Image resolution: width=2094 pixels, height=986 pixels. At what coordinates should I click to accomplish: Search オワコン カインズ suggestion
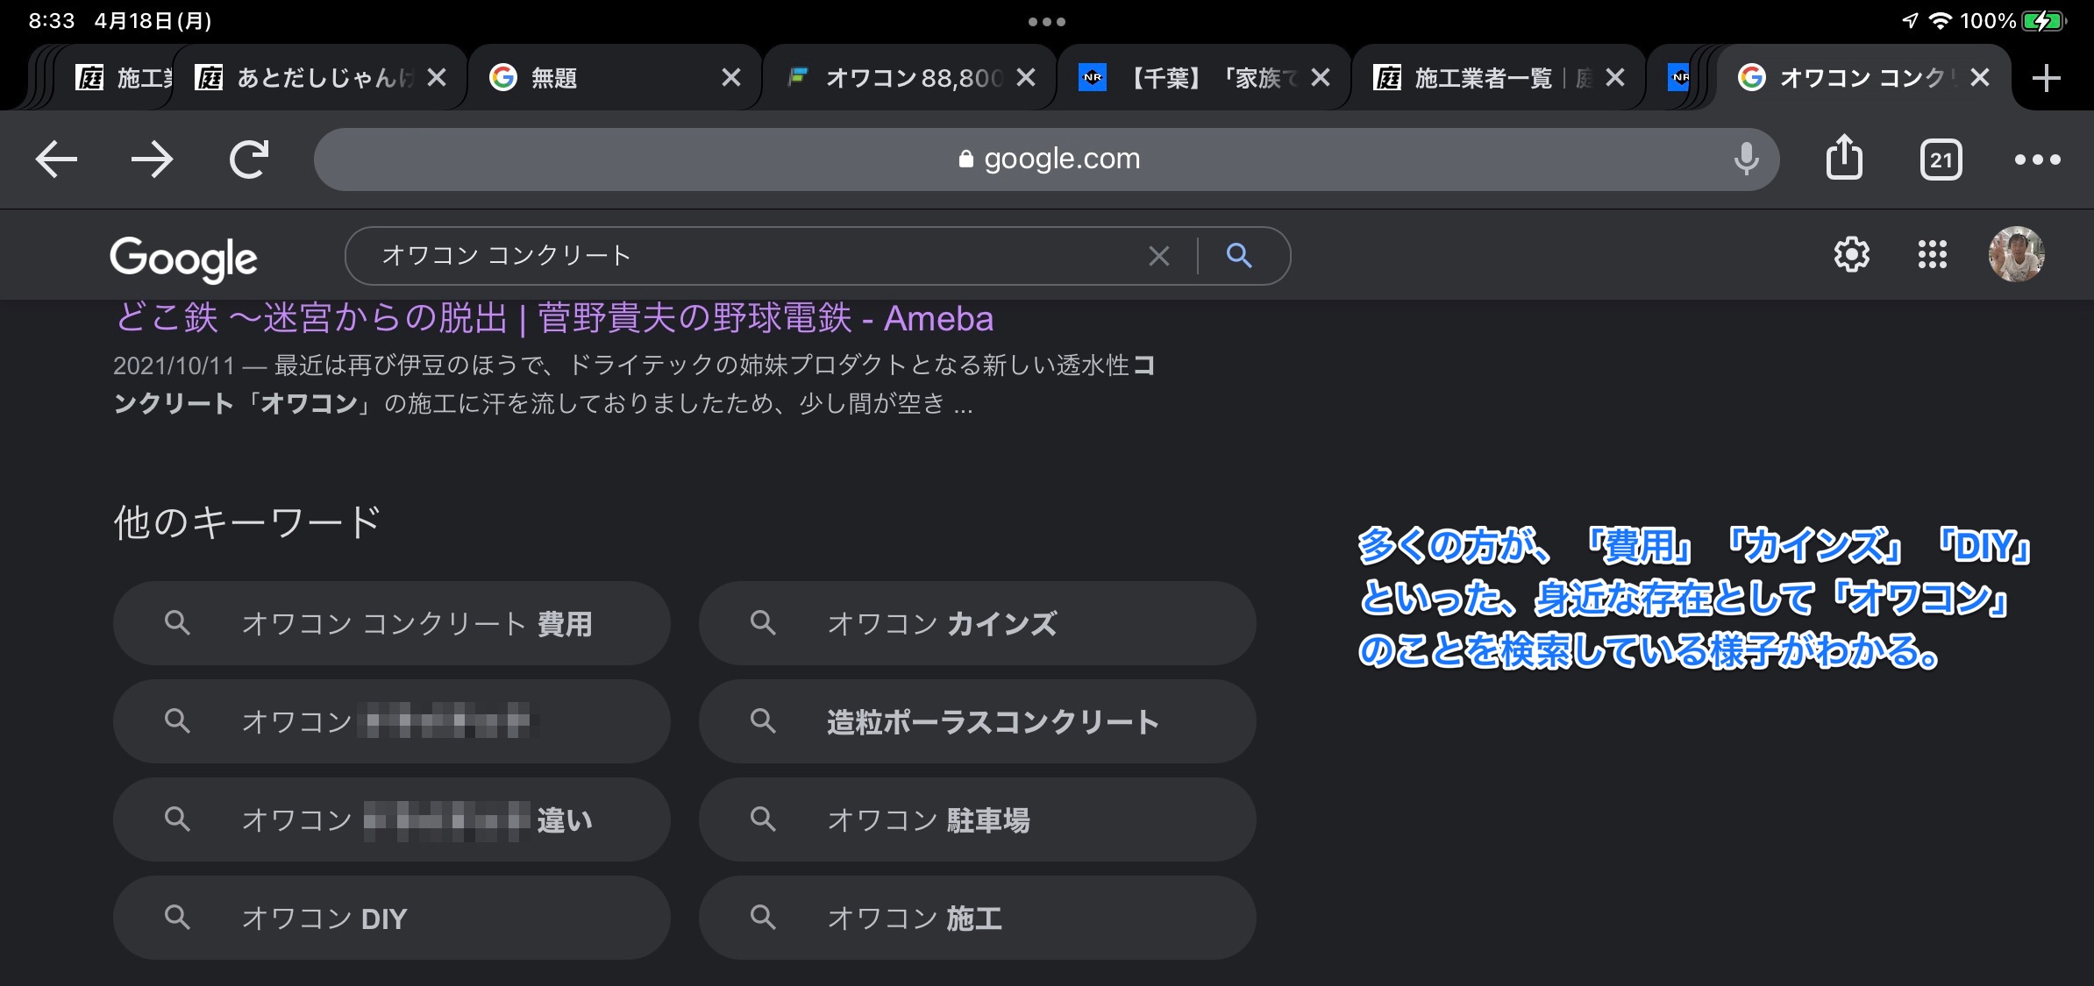[978, 623]
